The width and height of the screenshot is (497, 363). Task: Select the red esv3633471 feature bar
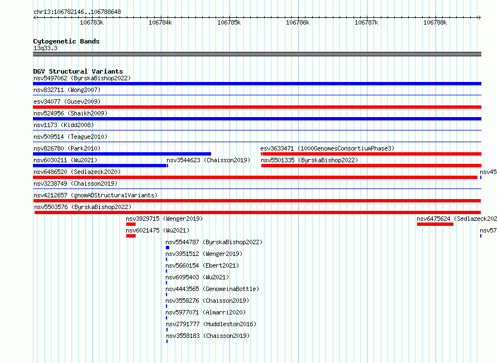(x=371, y=154)
